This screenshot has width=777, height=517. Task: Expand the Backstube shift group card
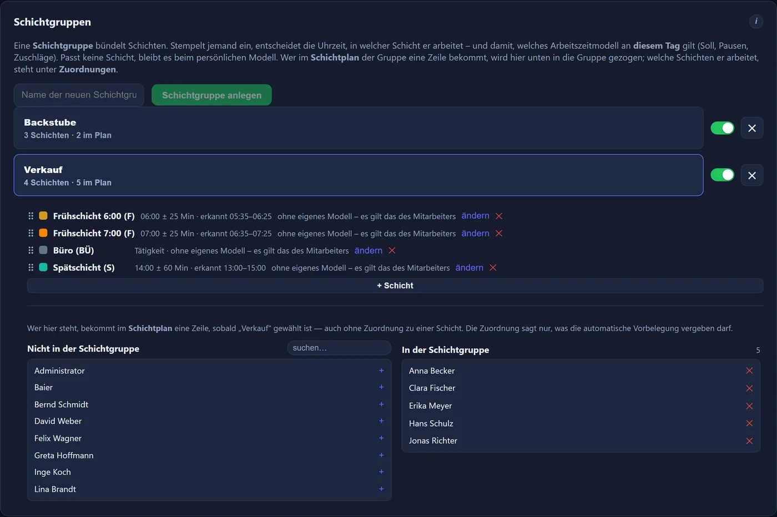pos(359,128)
